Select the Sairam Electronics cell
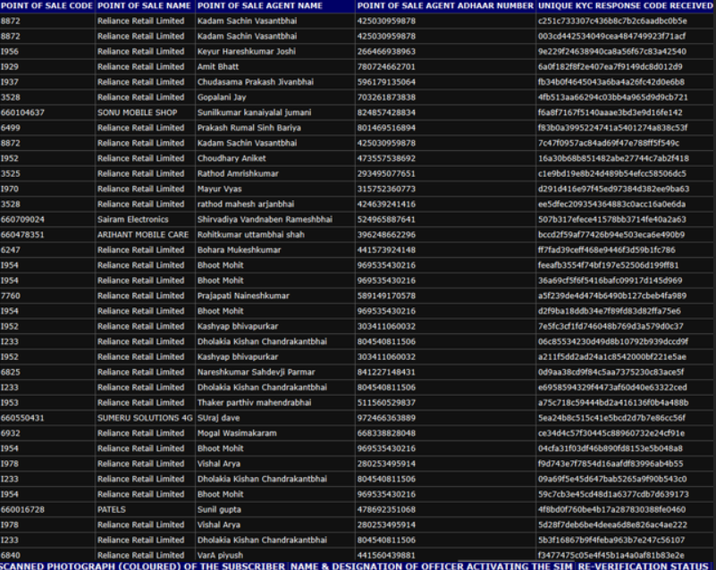Viewport: 716px width, 570px height. coord(132,219)
